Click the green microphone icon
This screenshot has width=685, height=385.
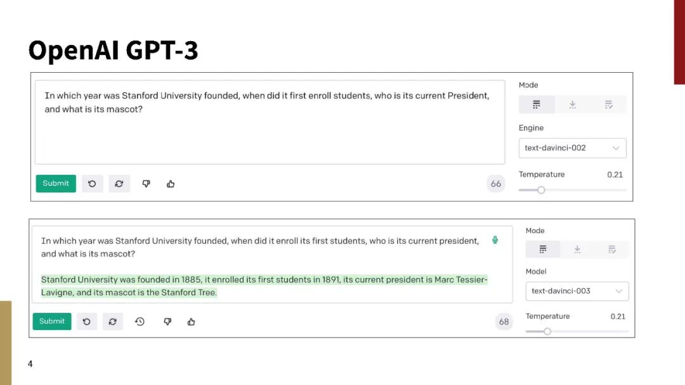click(x=495, y=240)
